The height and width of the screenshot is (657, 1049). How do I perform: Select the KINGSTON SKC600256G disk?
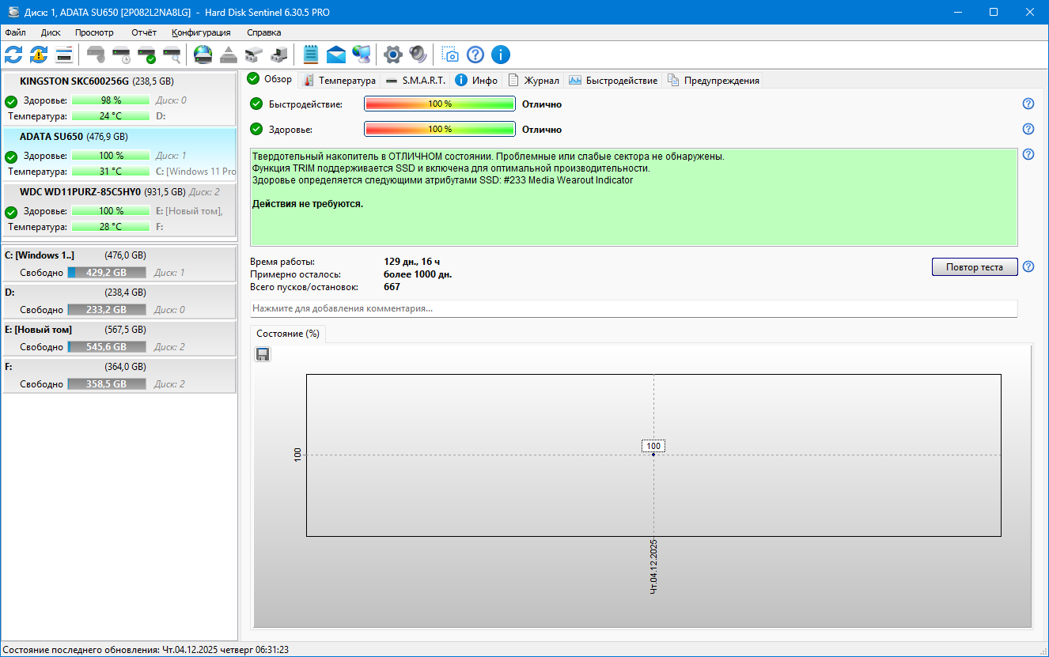pos(74,81)
